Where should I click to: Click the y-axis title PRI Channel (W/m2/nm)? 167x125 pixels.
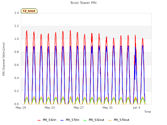point(4,59)
